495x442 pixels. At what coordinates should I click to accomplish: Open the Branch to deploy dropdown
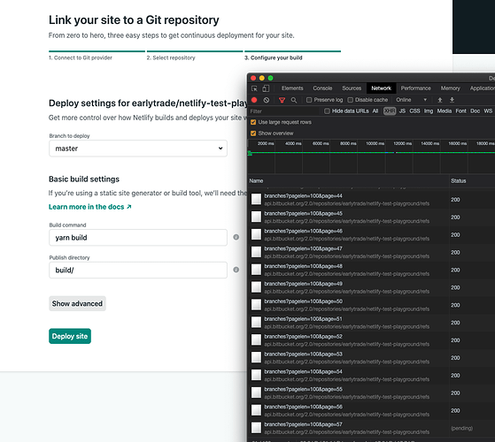138,149
